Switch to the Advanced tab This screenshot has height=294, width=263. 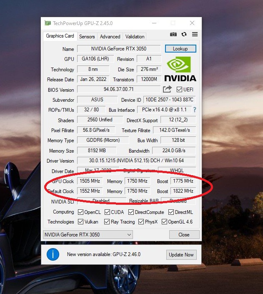(x=110, y=37)
